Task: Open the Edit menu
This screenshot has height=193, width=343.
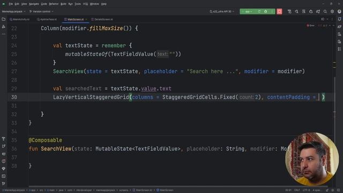Action: [x=17, y=4]
